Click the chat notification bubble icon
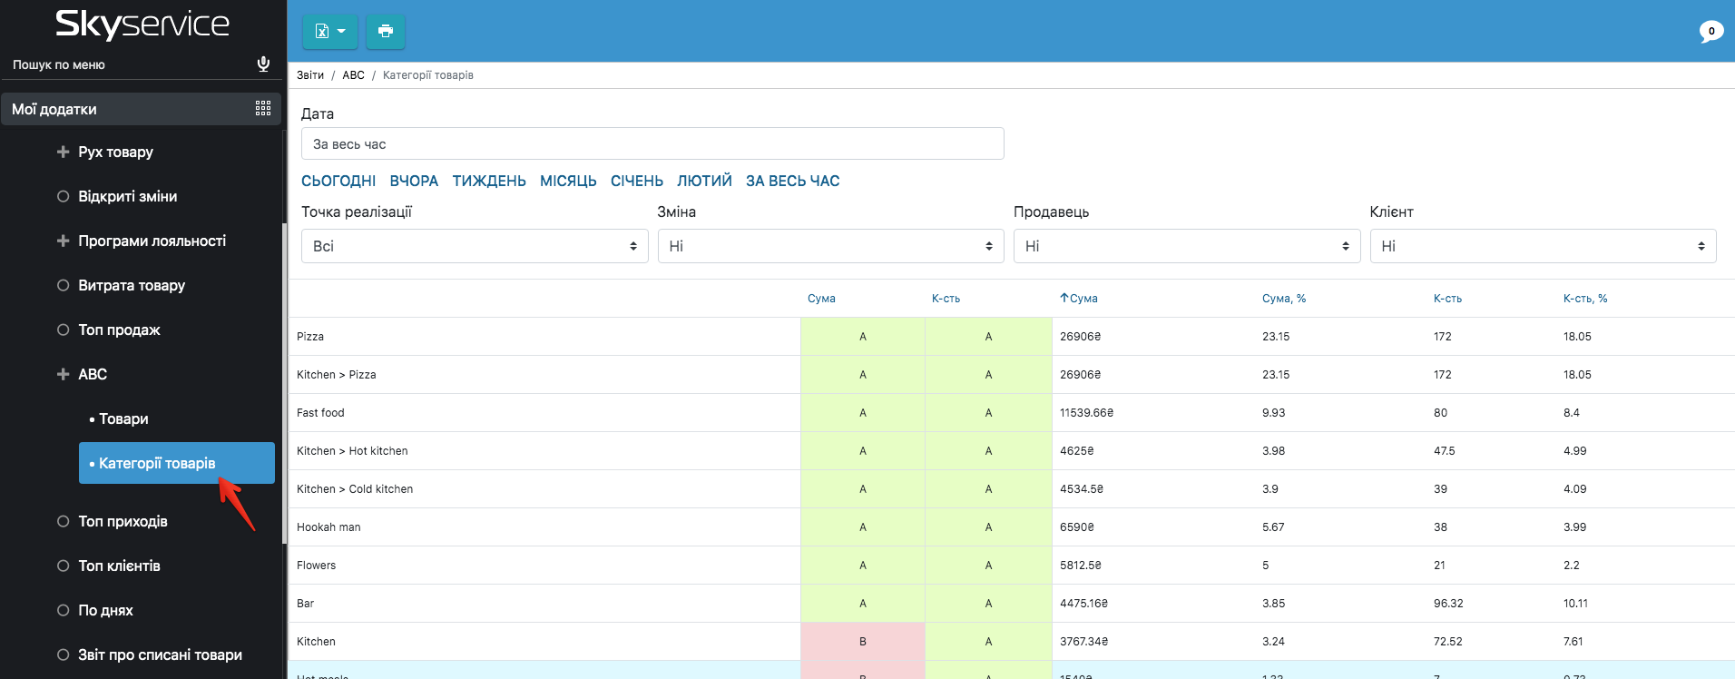The height and width of the screenshot is (679, 1735). [1710, 32]
